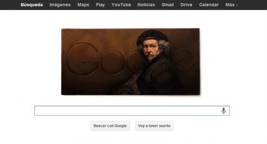Open Maps from the top bar

(x=83, y=5)
